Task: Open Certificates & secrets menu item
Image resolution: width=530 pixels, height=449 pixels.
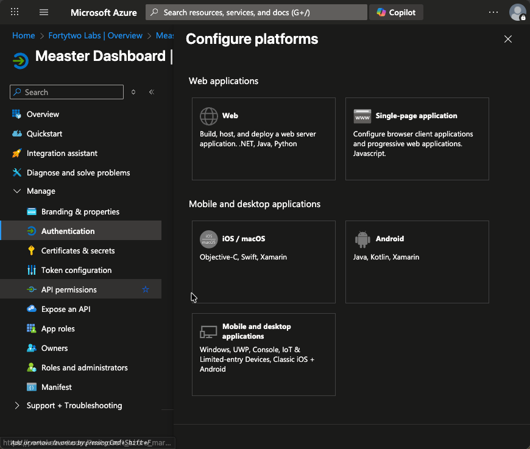Action: (78, 251)
